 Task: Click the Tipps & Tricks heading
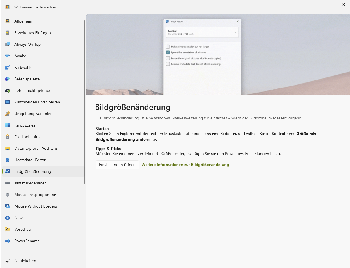click(x=108, y=149)
